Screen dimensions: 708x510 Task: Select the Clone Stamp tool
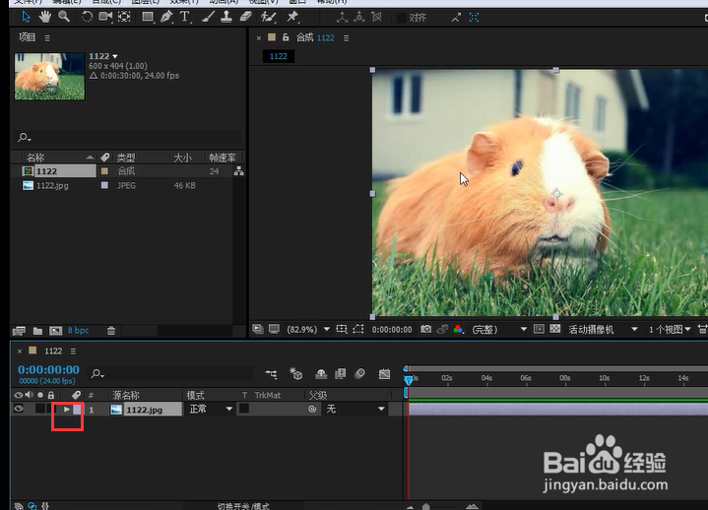pos(226,17)
